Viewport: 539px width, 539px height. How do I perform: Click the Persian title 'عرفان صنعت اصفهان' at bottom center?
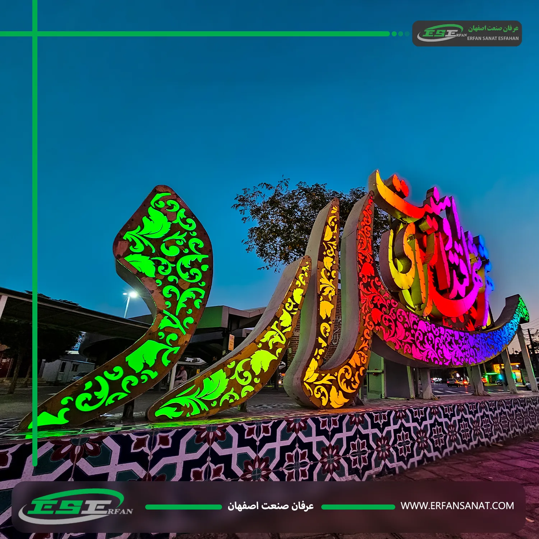[271, 506]
